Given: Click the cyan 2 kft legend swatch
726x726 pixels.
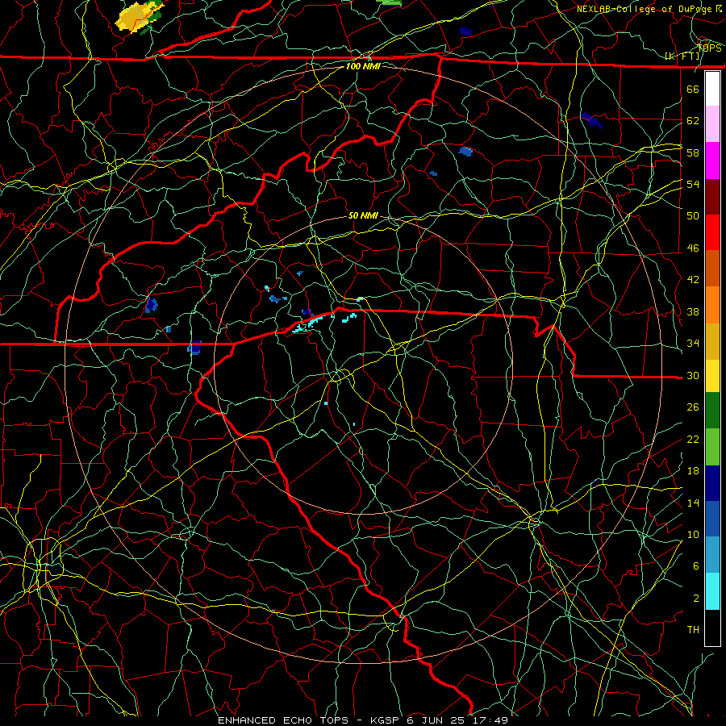Looking at the screenshot, I should tap(712, 591).
